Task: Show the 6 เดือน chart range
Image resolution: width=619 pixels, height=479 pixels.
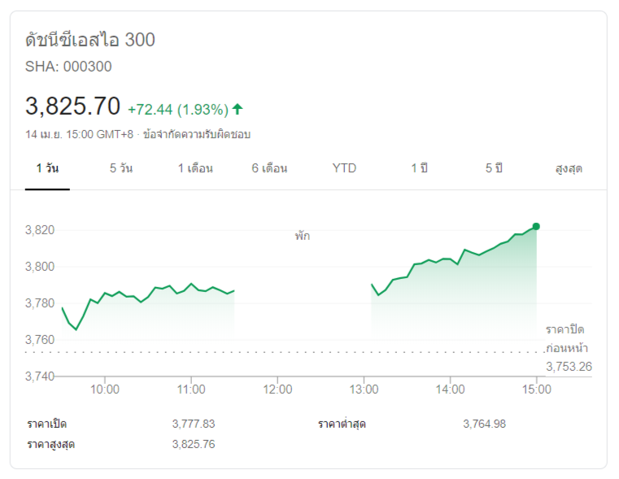Action: point(269,168)
